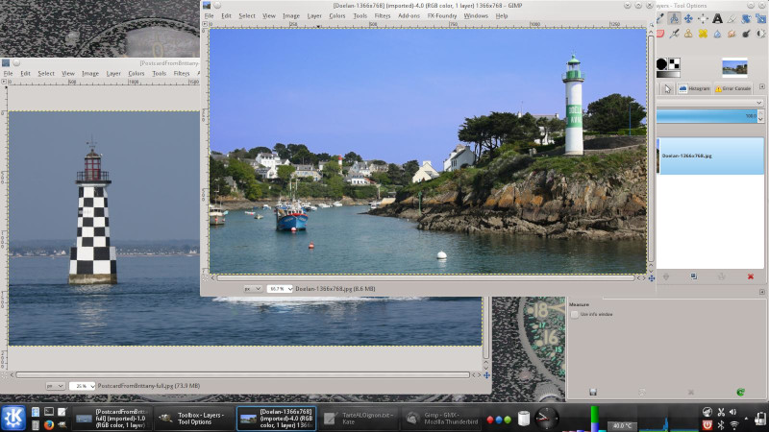Select the Alignment tool in toolbox

pyautogui.click(x=703, y=18)
